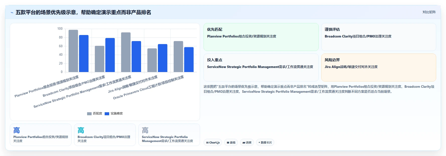The image size is (446, 156).
Task: Select the 高 ServiceNow Strategic Portfolio metric card
Action: (169, 135)
